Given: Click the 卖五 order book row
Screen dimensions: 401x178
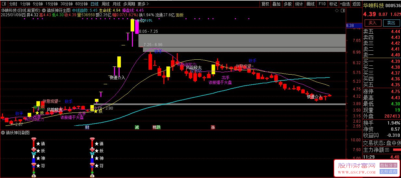Looking at the screenshot, I should tap(382, 31).
